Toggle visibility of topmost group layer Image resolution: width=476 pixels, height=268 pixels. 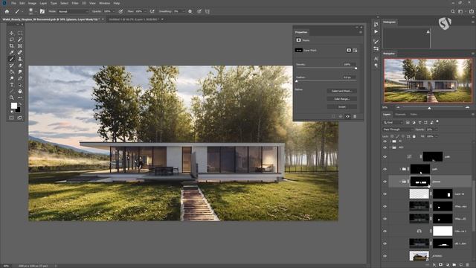(385, 141)
